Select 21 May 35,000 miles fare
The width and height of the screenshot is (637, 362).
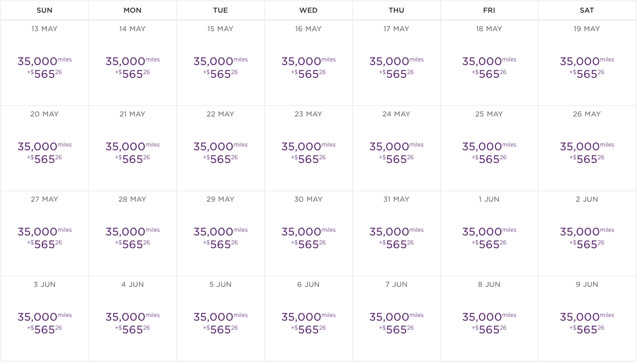132,152
